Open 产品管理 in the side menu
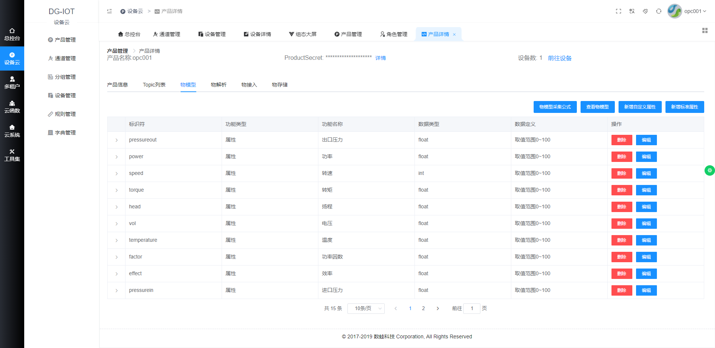 click(62, 40)
